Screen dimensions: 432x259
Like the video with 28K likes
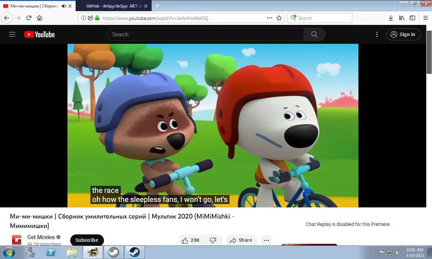(191, 240)
